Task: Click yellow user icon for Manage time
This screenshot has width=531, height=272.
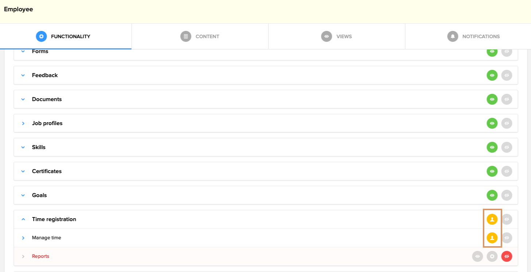Action: (492, 238)
